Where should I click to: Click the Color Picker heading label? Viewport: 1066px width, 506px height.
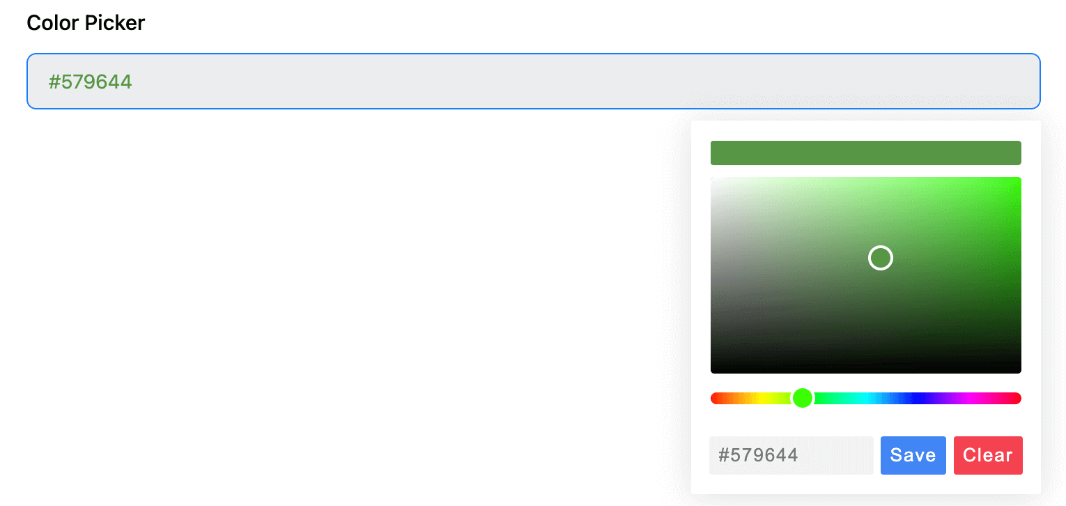click(x=86, y=23)
